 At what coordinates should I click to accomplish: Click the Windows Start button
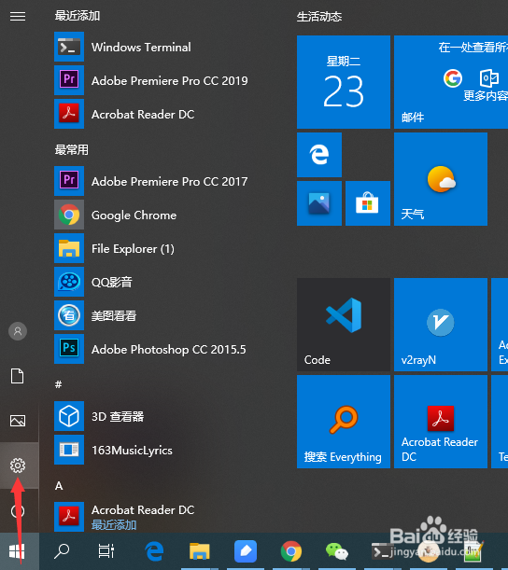coord(17,551)
